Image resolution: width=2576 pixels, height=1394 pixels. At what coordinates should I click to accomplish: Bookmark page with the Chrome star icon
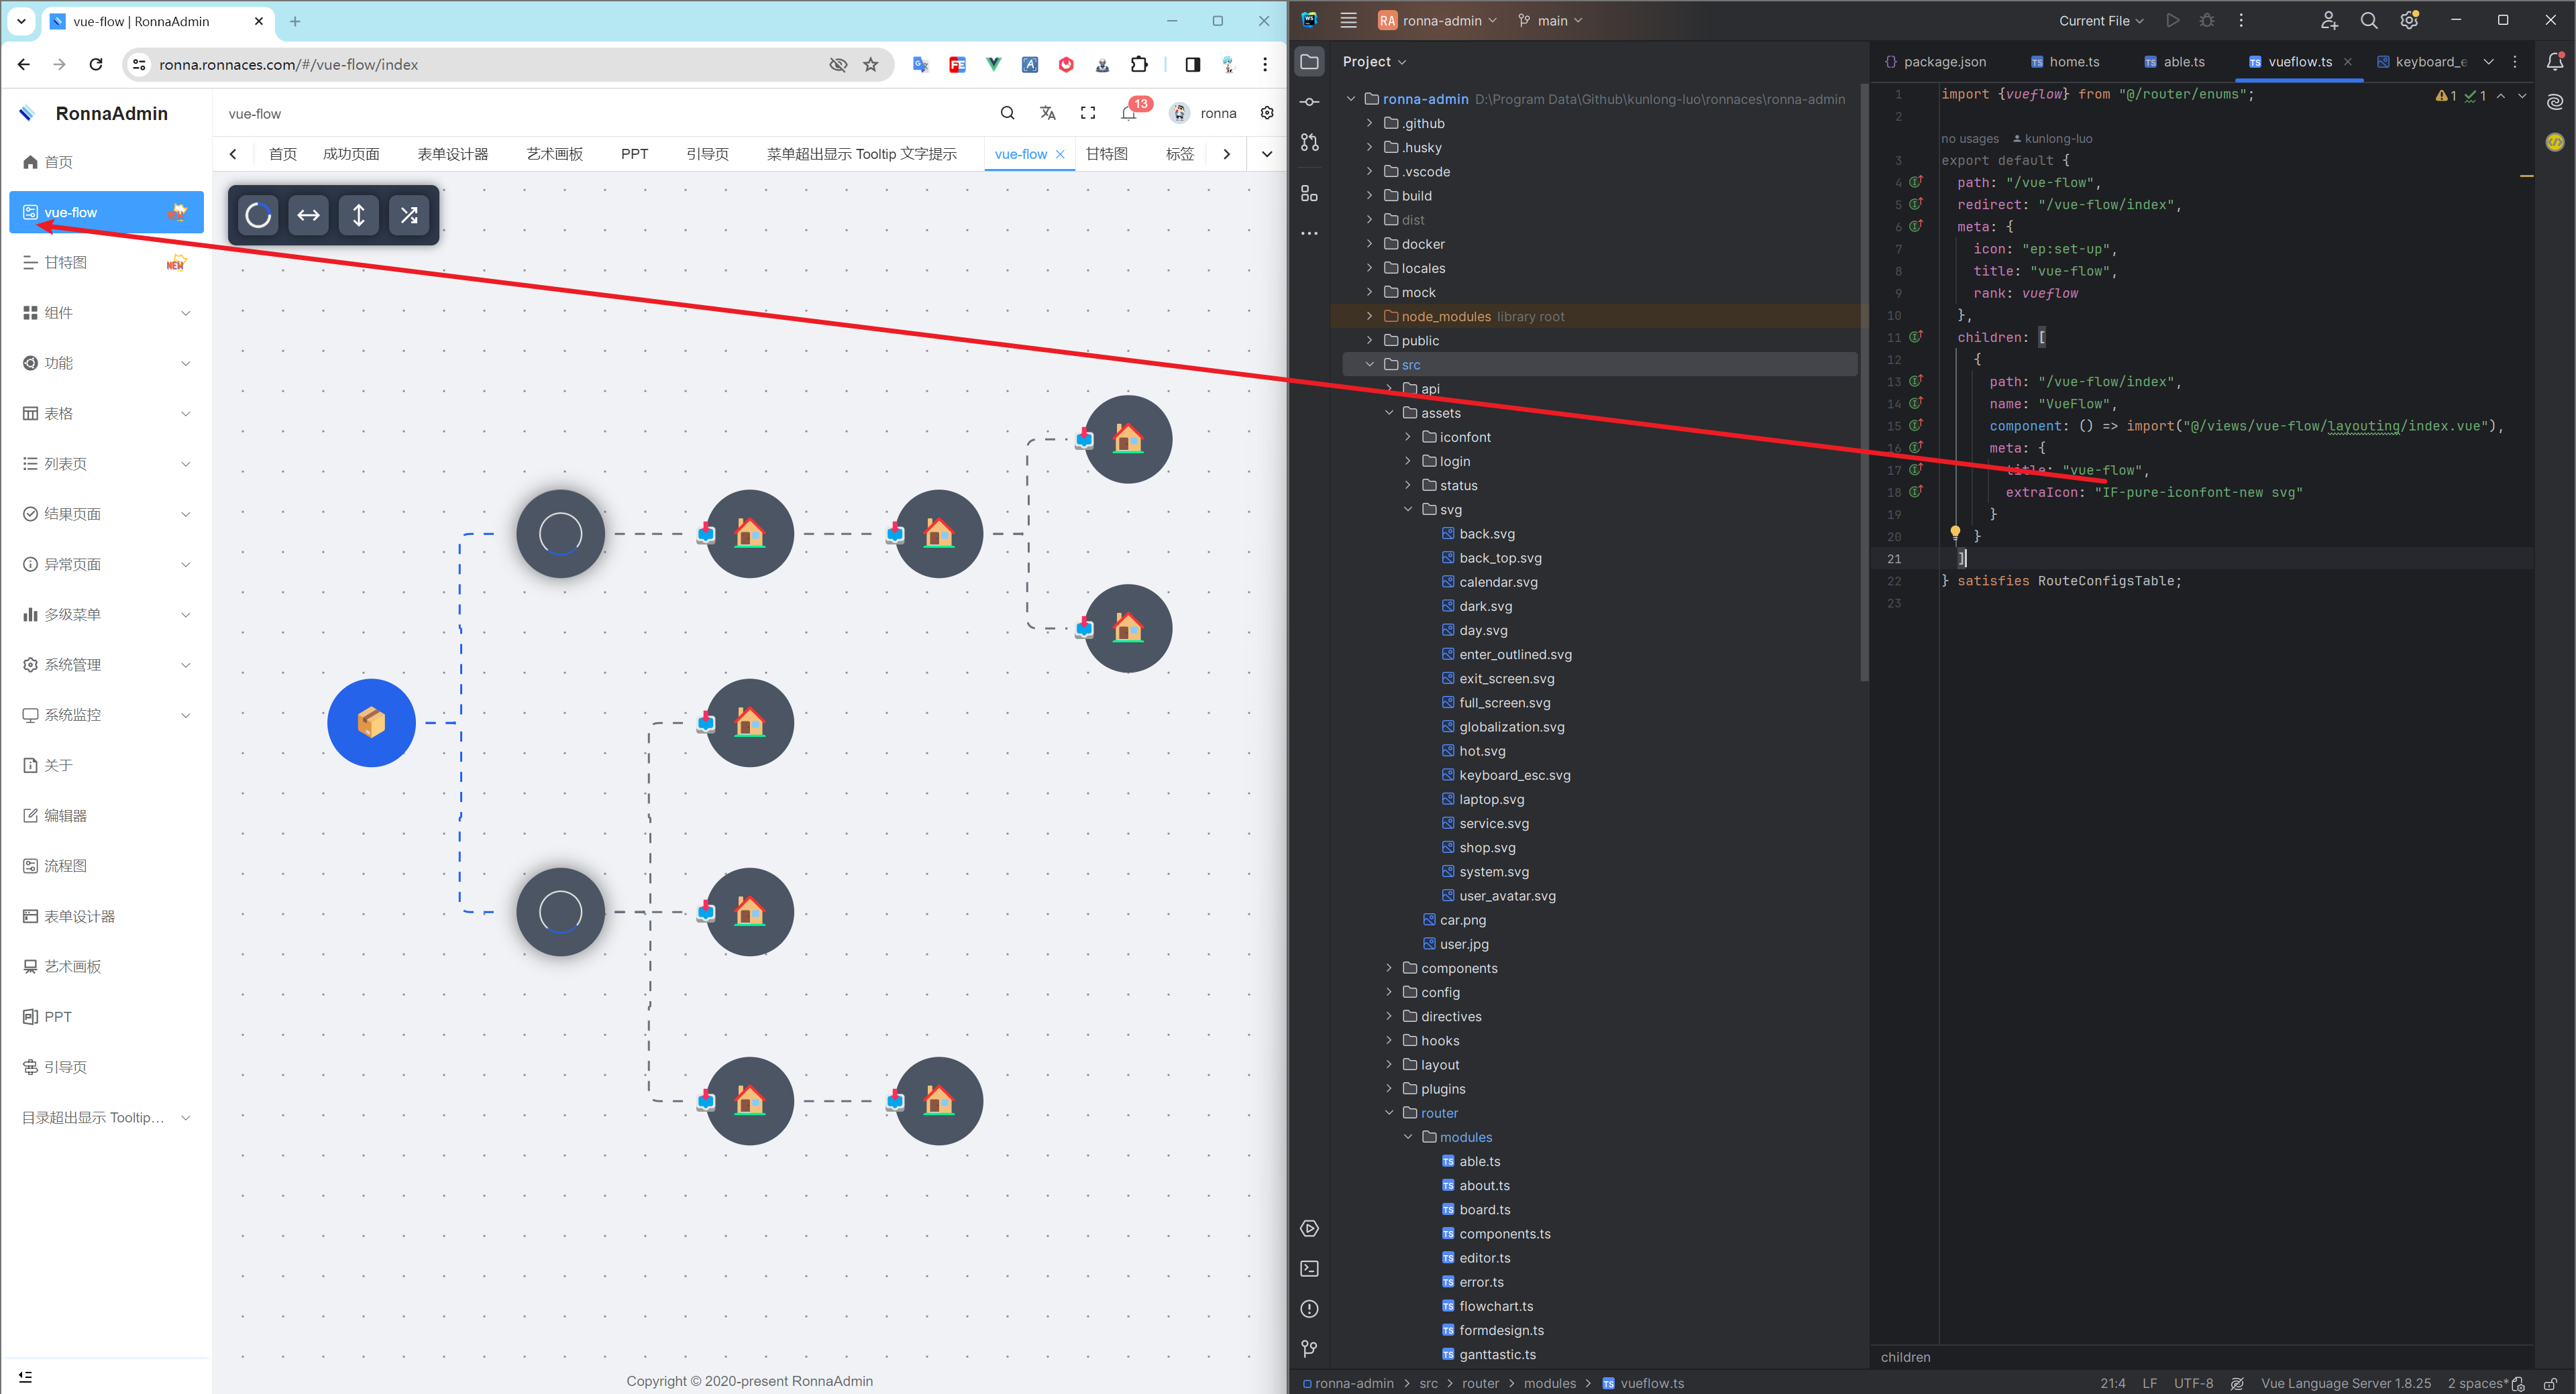point(871,64)
